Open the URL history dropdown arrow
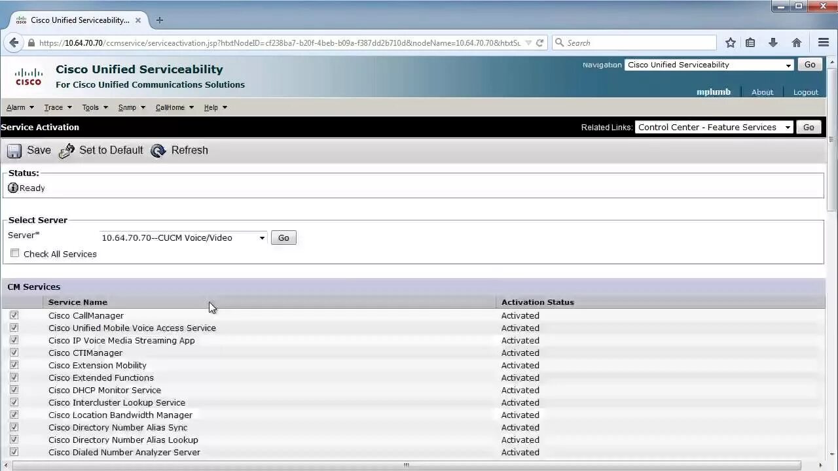The width and height of the screenshot is (838, 471). (528, 43)
